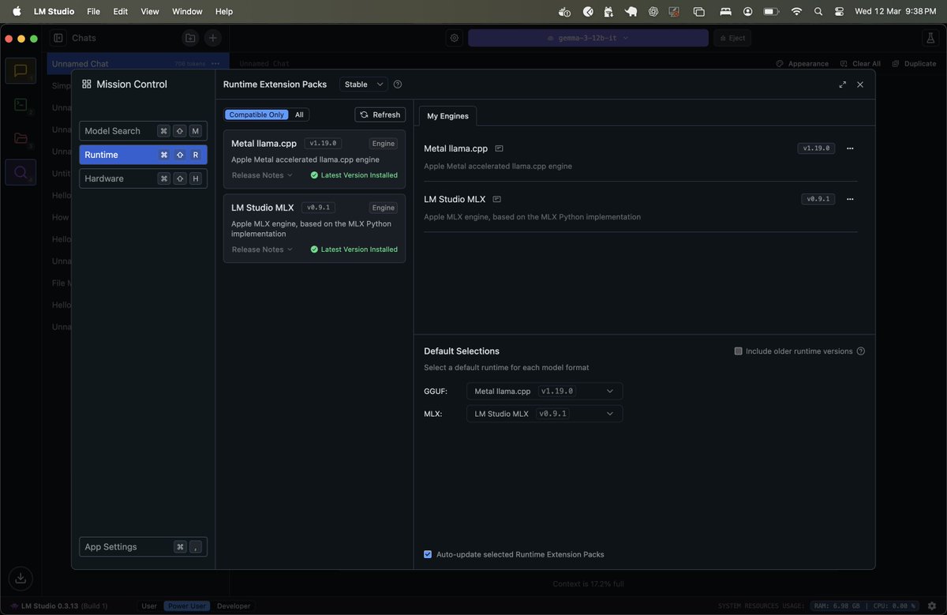The image size is (947, 615).
Task: Open the Edit menu
Action: [120, 12]
